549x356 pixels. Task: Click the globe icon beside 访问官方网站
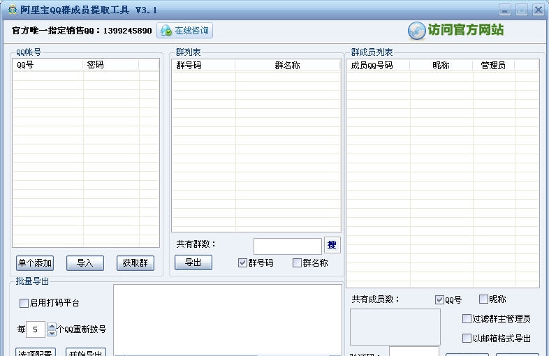pyautogui.click(x=416, y=31)
